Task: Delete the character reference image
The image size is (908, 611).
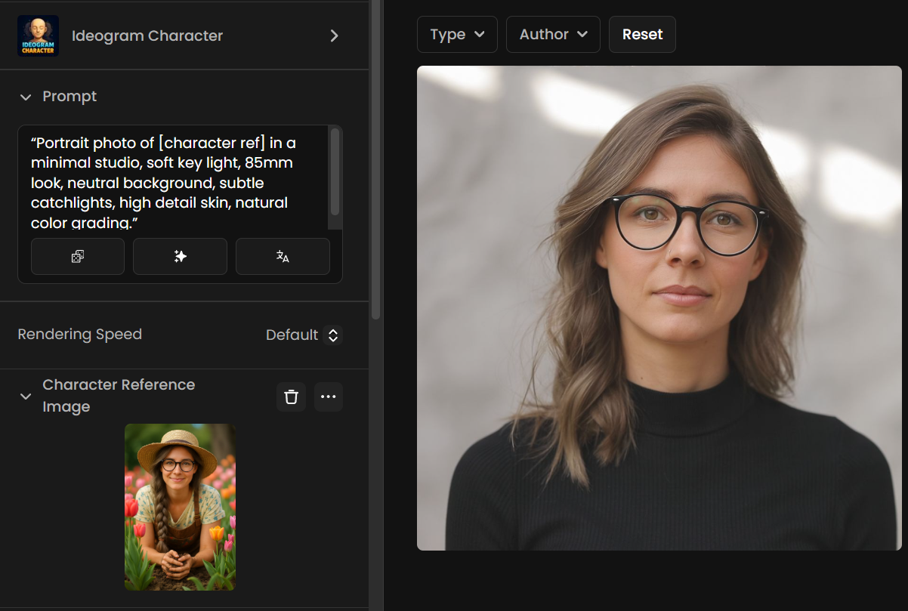Action: 291,397
